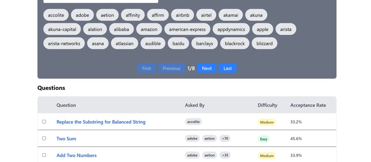Click the Next page button
The height and width of the screenshot is (162, 371).
206,68
